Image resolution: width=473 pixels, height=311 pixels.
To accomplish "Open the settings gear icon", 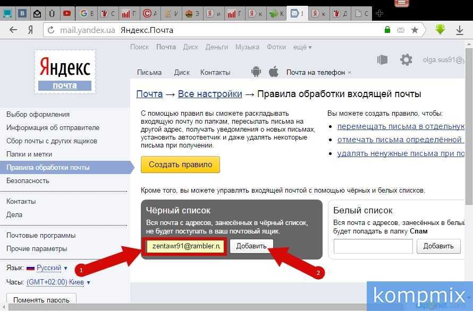I will point(406,59).
